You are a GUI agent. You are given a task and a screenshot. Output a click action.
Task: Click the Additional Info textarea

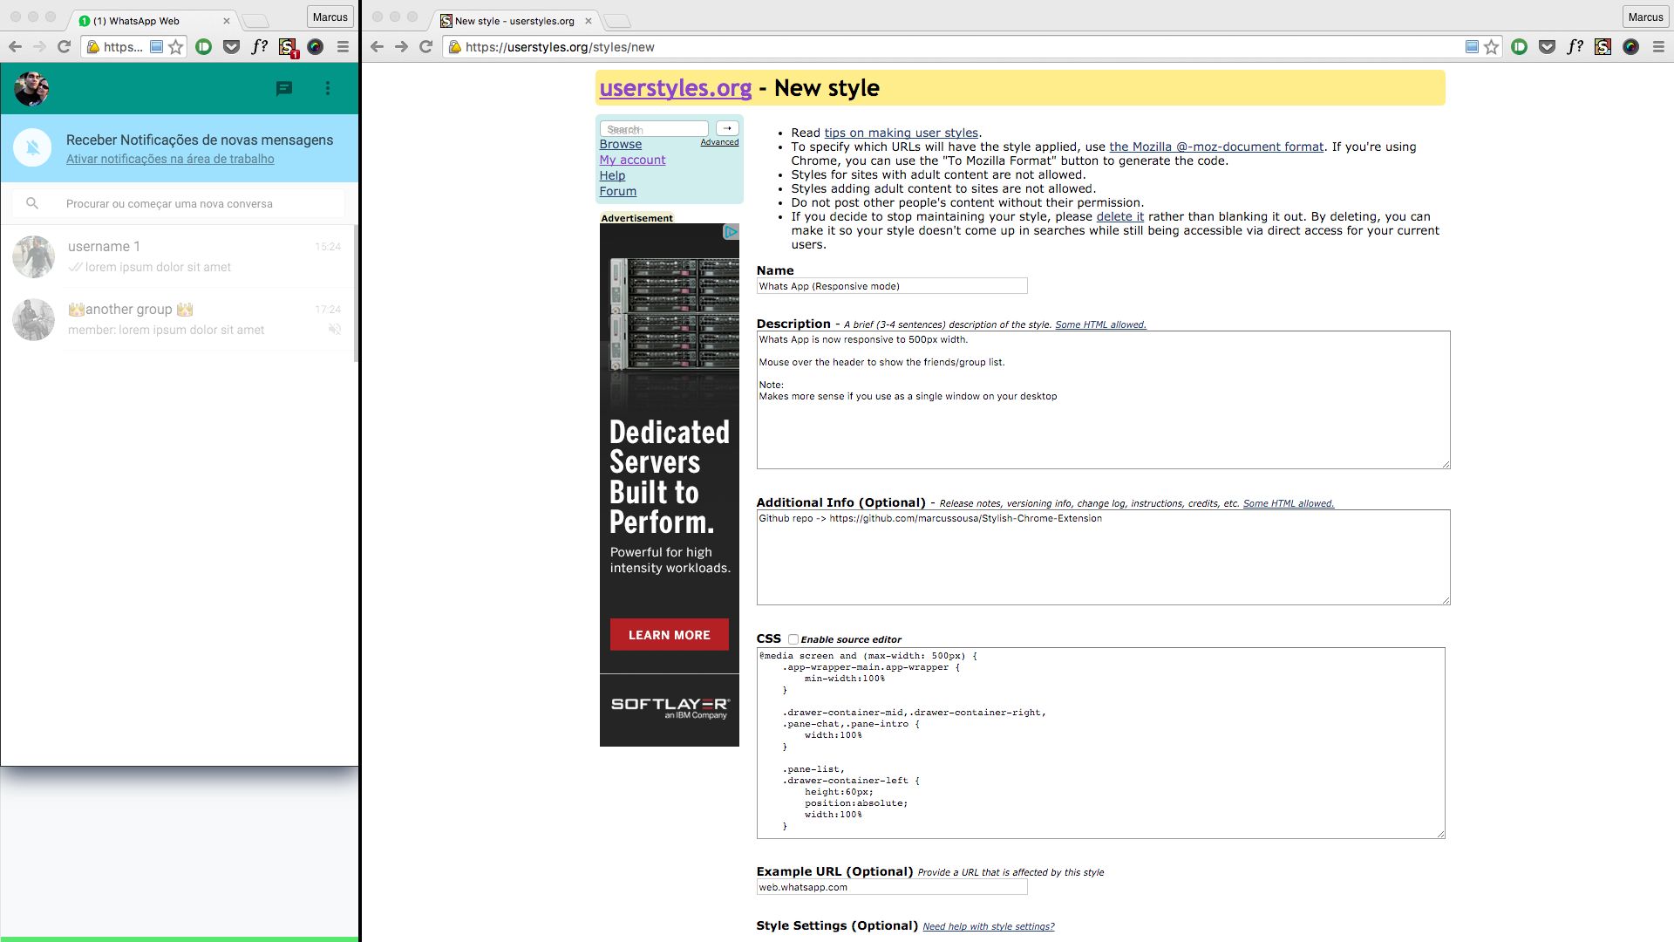[1103, 556]
